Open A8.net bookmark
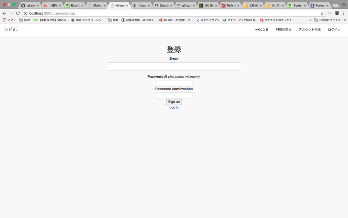 point(176,20)
